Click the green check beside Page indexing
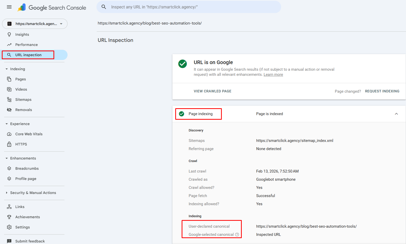This screenshot has height=244, width=406. pyautogui.click(x=182, y=114)
